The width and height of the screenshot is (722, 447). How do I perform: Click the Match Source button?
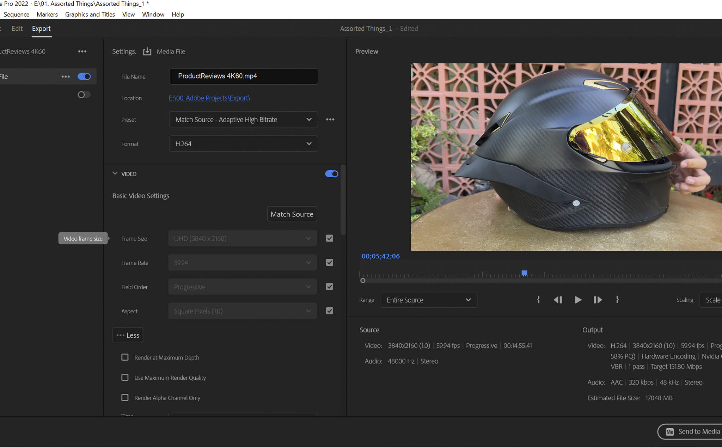(x=292, y=214)
